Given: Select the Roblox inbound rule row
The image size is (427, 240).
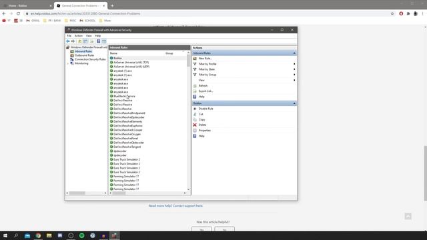Looking at the screenshot, I should (147, 58).
